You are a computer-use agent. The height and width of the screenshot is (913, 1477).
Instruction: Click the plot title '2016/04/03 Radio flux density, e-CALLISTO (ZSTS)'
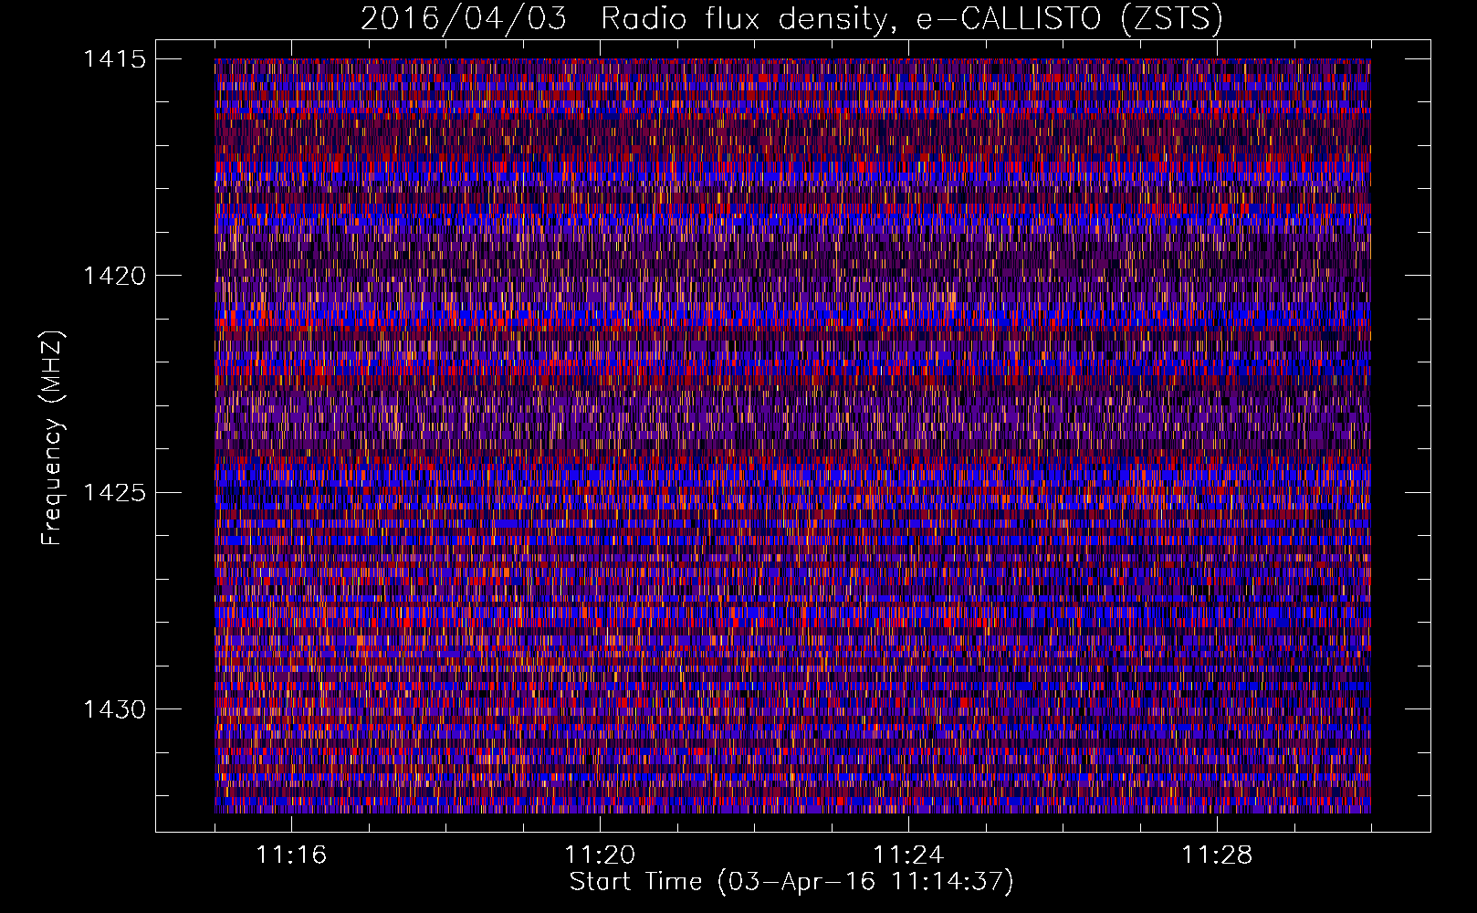click(791, 19)
